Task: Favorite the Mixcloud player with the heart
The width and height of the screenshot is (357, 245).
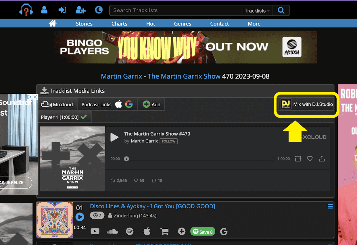Action: [310, 158]
